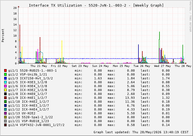Click the black swatch for gi1/8 ICX-H4E0_1/2/7
Viewport: 193px width, 136px height.
[x=5, y=94]
